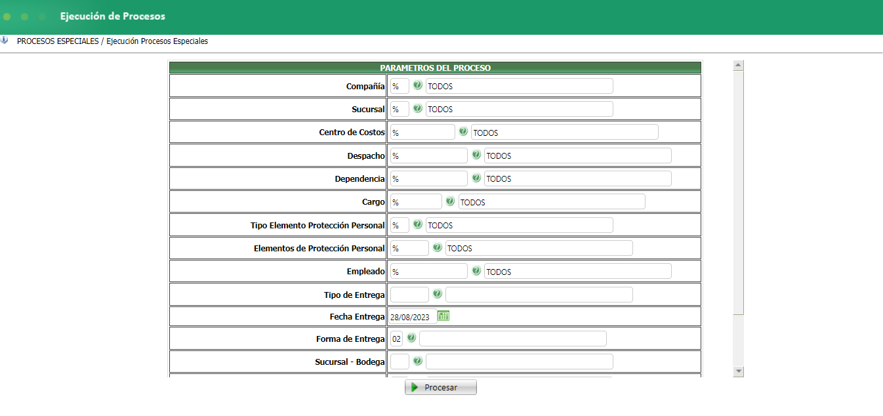Click Forma de Entrega code field with 02
Viewport: 883px width, 416px height.
[396, 339]
